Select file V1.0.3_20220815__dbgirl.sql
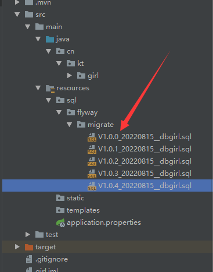The image size is (213, 272). click(145, 174)
